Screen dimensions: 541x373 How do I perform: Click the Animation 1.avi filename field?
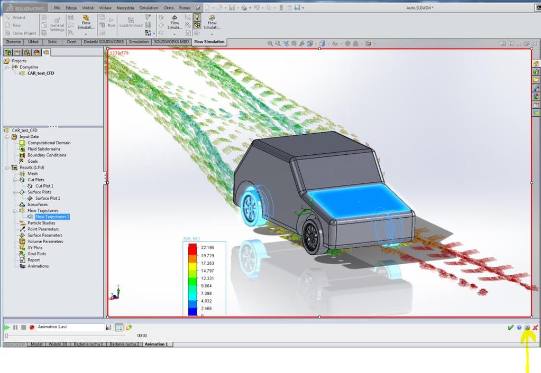(x=70, y=327)
